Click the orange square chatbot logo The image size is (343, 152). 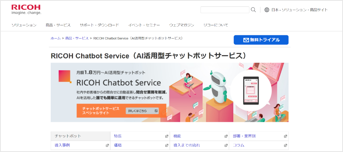[x=65, y=77]
